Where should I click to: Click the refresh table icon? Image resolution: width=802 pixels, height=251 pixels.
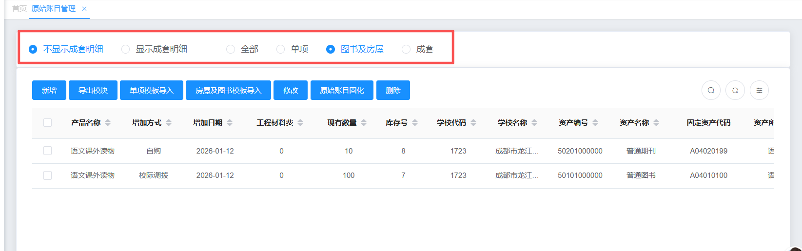pos(735,90)
